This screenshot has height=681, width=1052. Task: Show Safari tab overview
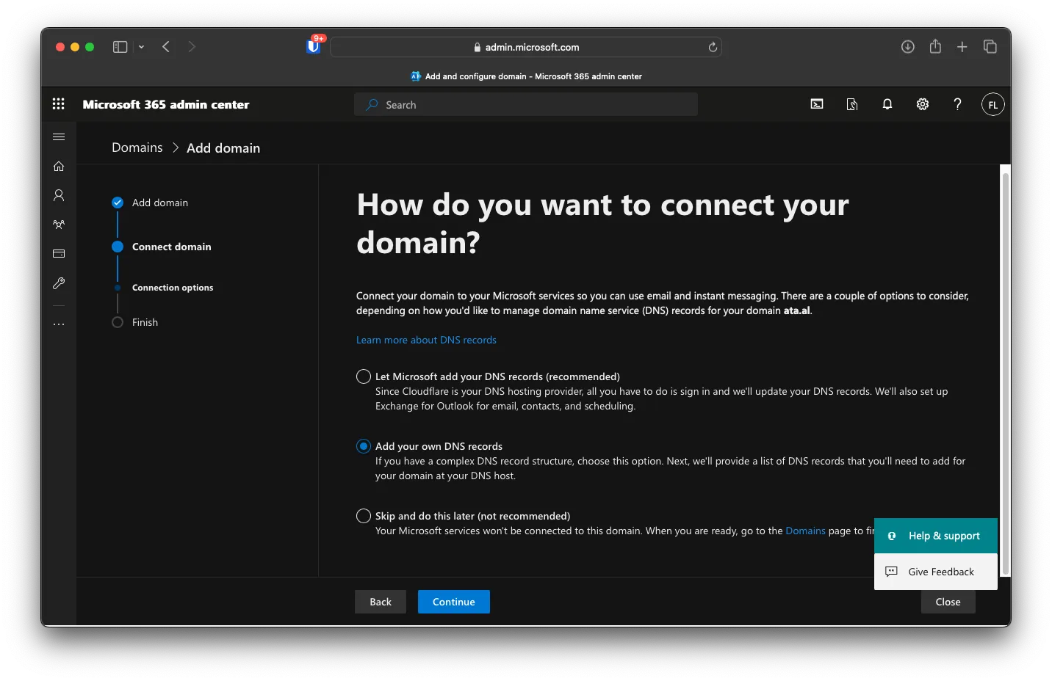pyautogui.click(x=990, y=47)
